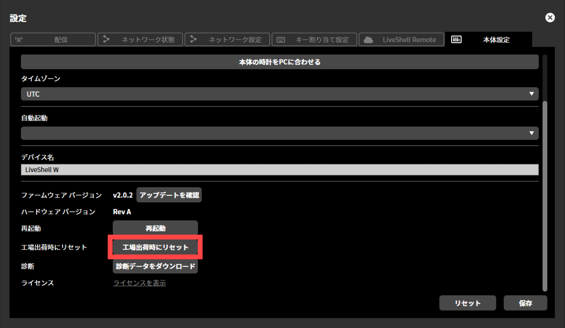Click the デバイス名 input showing LiveShell W
The height and width of the screenshot is (328, 565).
coord(279,169)
